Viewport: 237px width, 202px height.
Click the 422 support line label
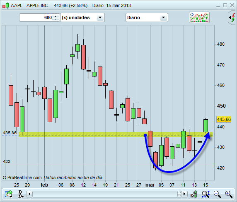click(7, 162)
